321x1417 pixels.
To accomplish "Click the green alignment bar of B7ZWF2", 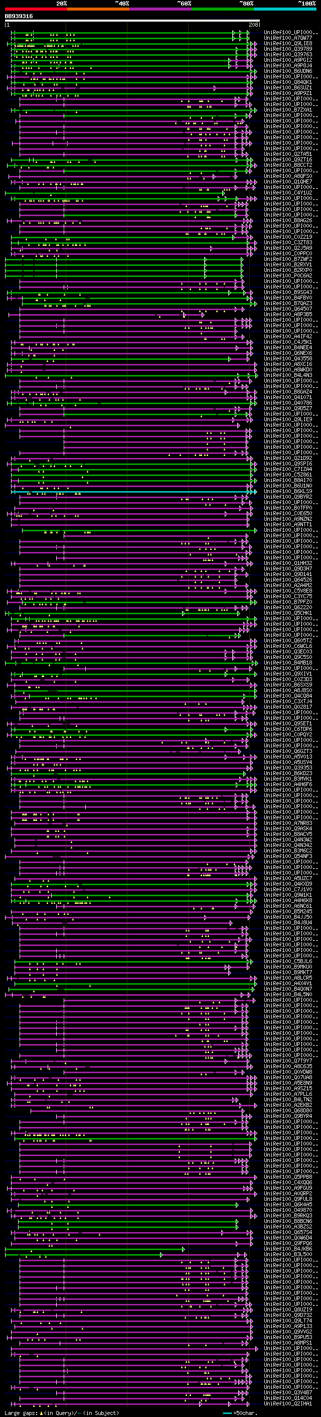I will (x=124, y=260).
